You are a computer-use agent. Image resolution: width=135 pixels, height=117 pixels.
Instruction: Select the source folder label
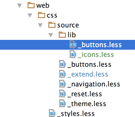pos(68,25)
